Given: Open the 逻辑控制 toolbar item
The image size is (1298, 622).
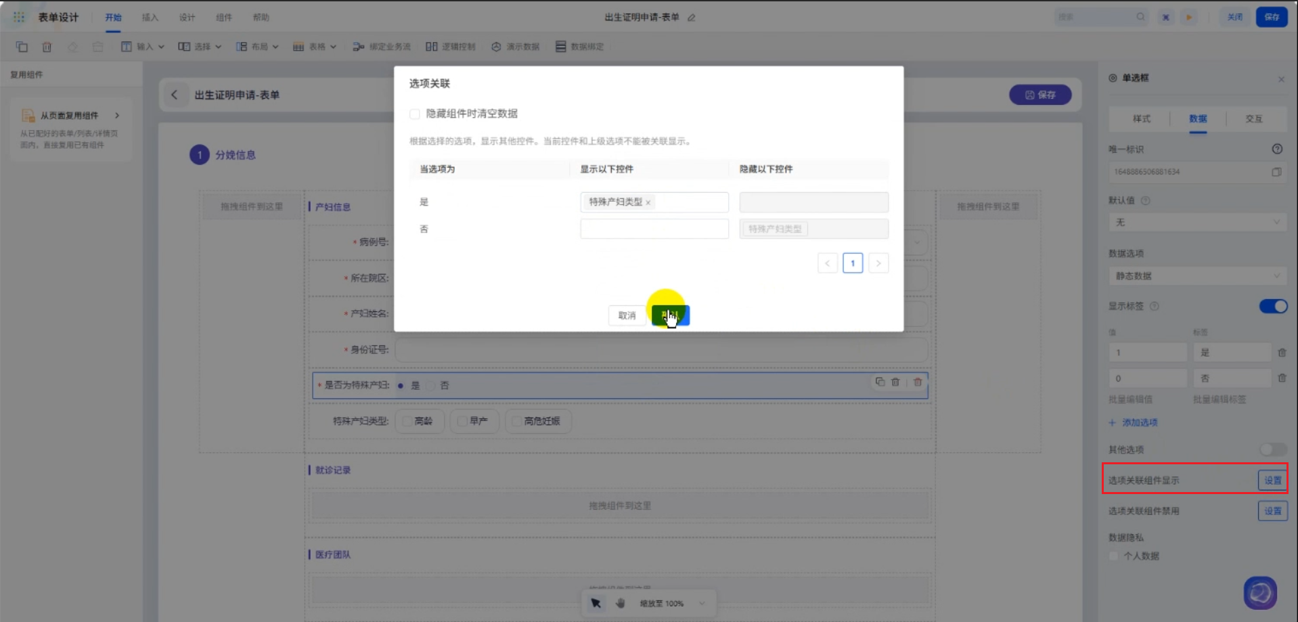Looking at the screenshot, I should pyautogui.click(x=451, y=47).
